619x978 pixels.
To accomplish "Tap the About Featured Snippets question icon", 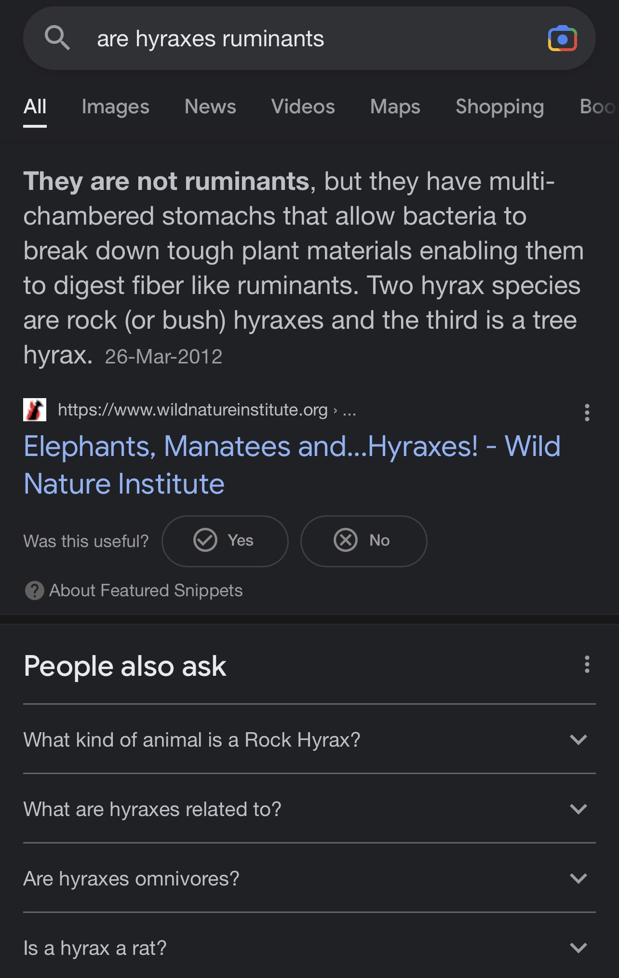I will pyautogui.click(x=34, y=590).
